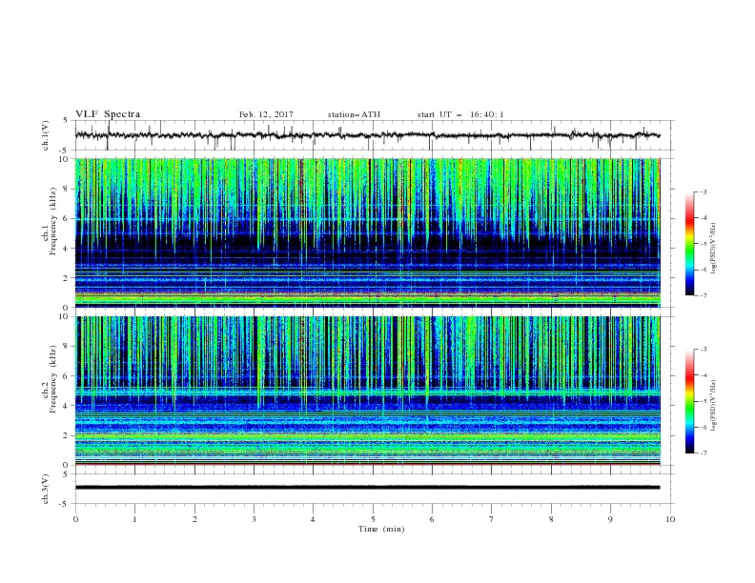Click time axis tick label '5'

tap(373, 519)
